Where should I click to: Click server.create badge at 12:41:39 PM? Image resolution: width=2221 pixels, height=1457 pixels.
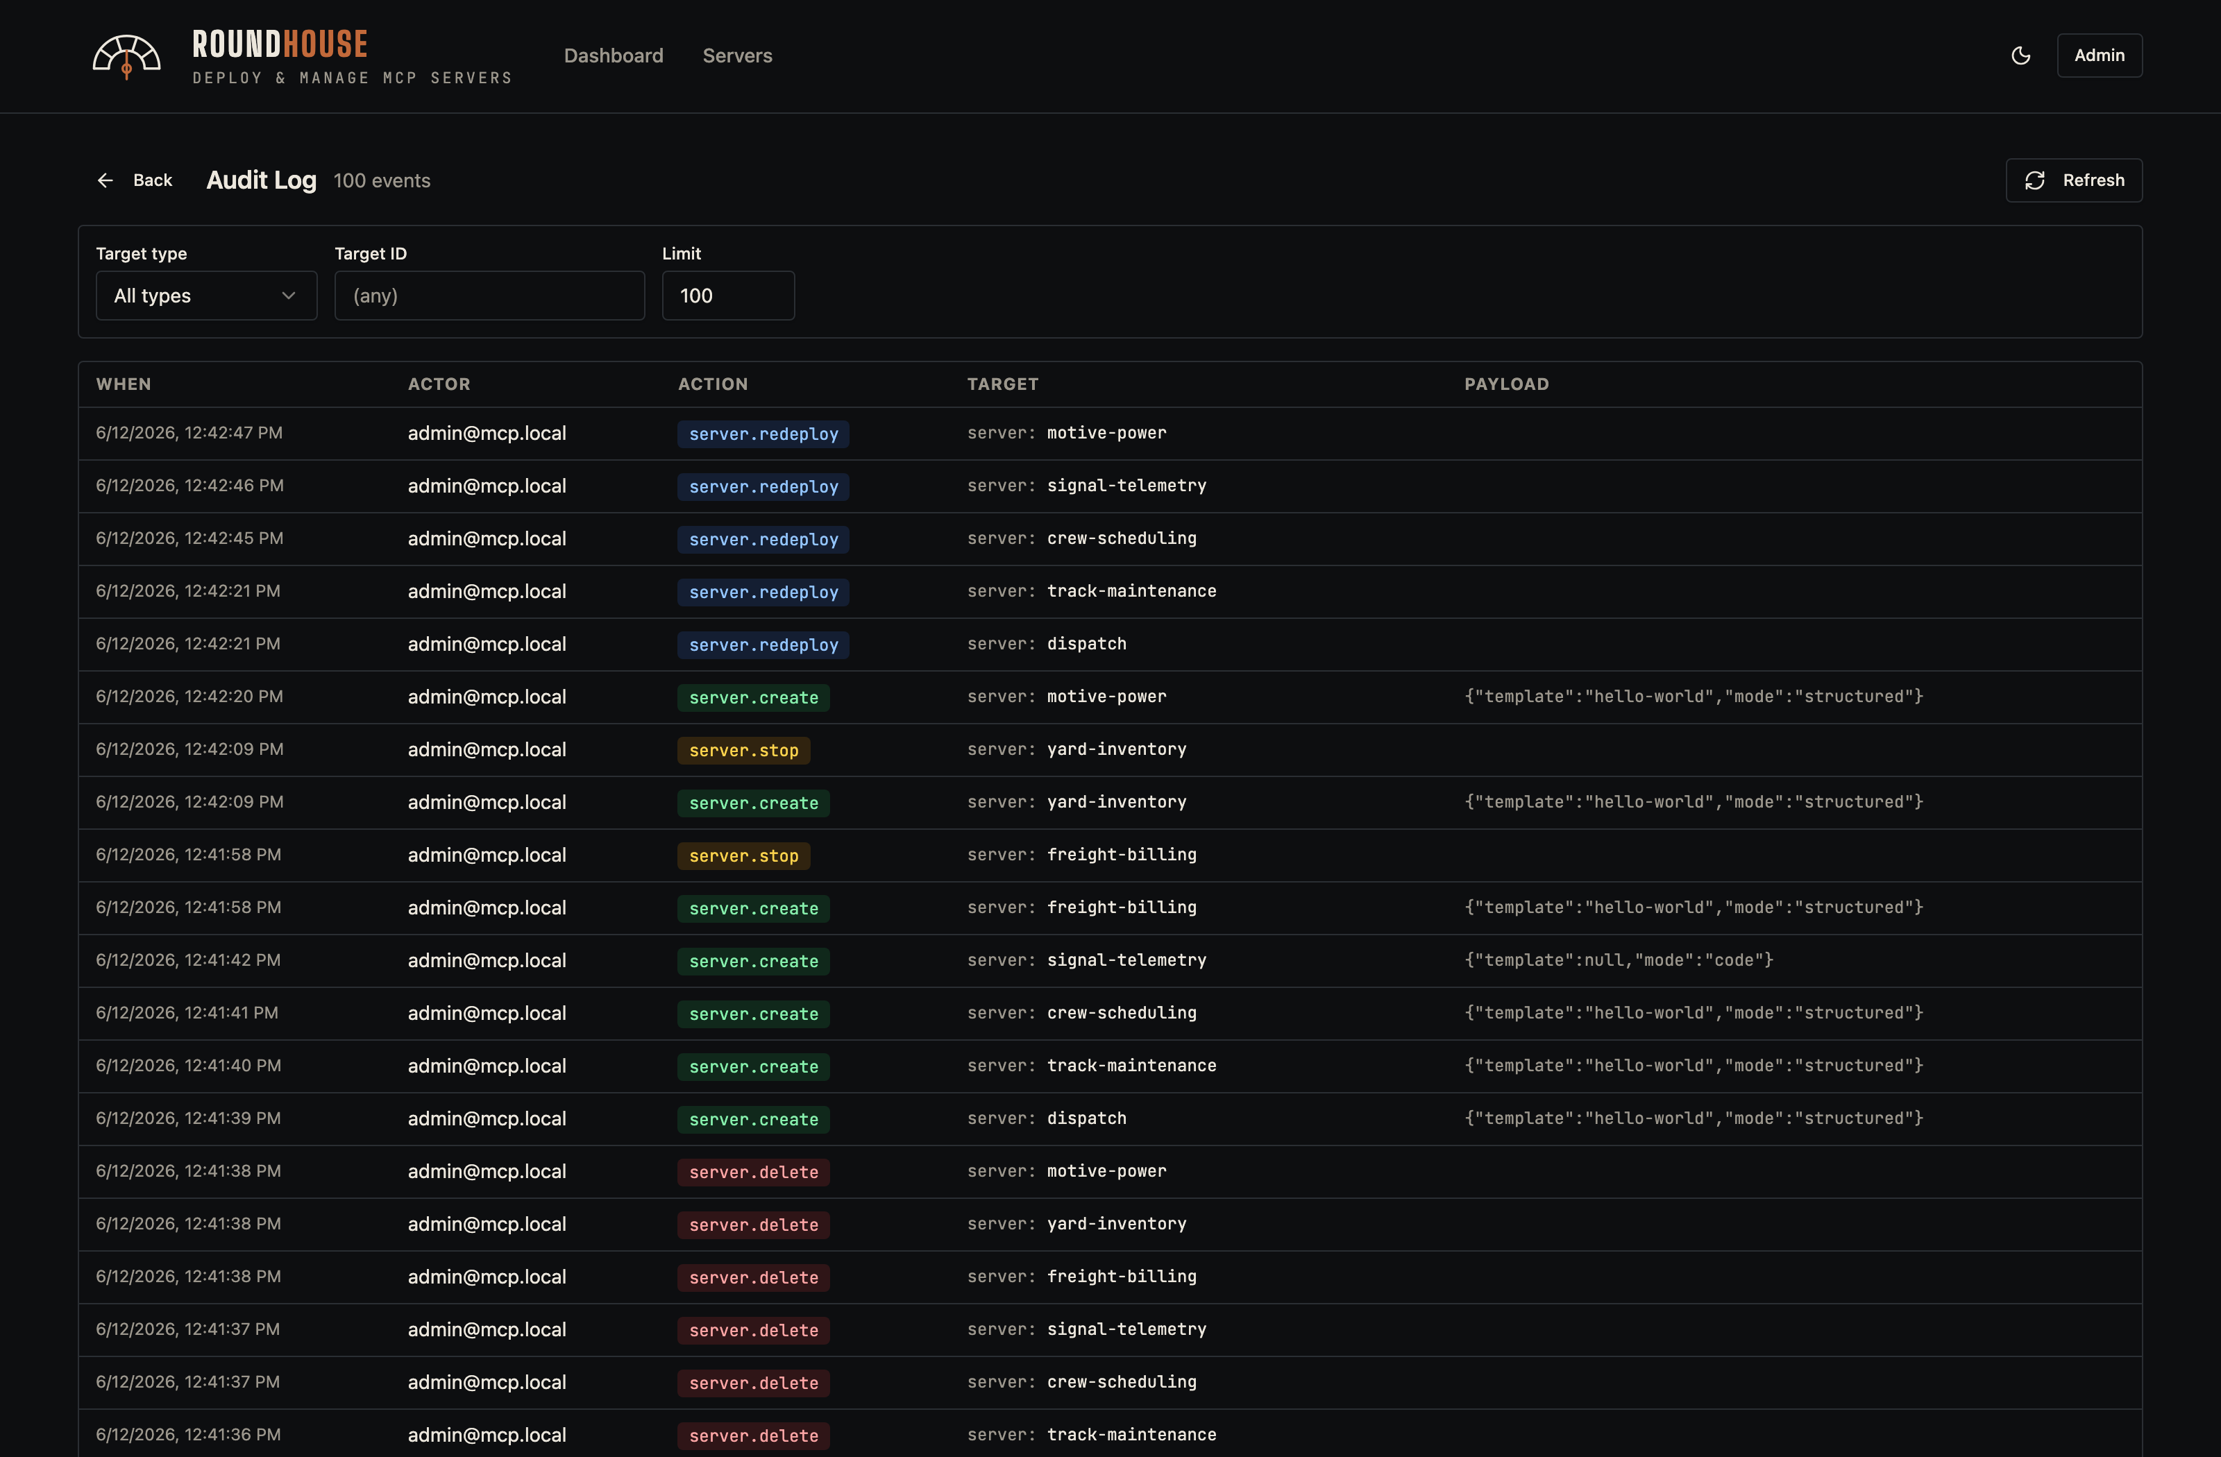tap(753, 1119)
